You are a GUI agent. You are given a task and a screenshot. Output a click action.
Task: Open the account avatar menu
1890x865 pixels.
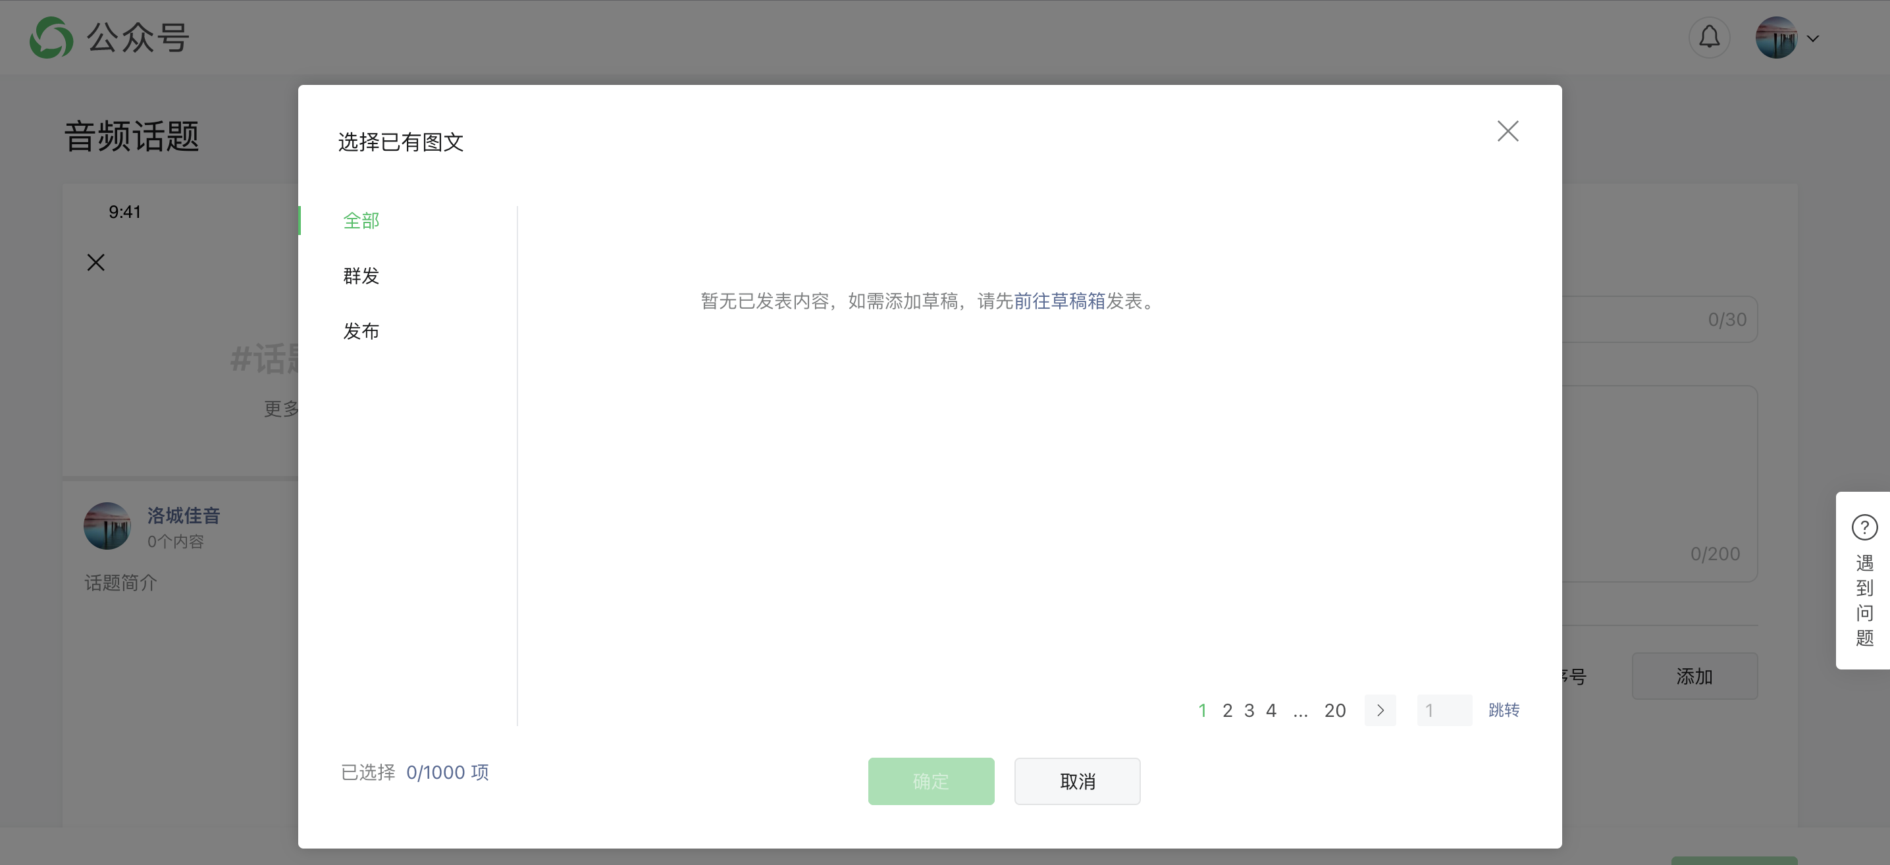(1775, 38)
